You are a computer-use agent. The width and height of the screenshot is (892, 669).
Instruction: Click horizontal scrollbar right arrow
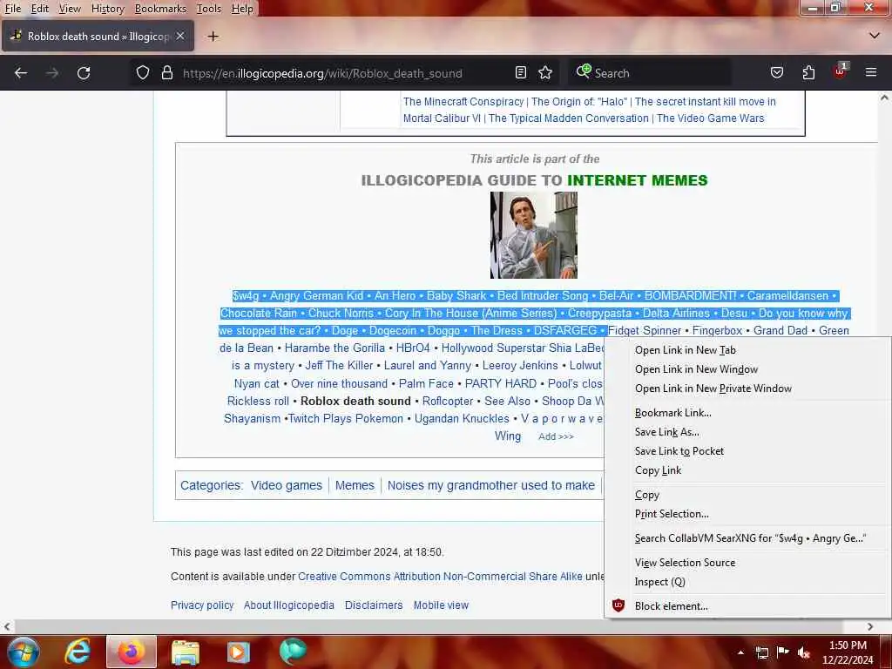[870, 626]
